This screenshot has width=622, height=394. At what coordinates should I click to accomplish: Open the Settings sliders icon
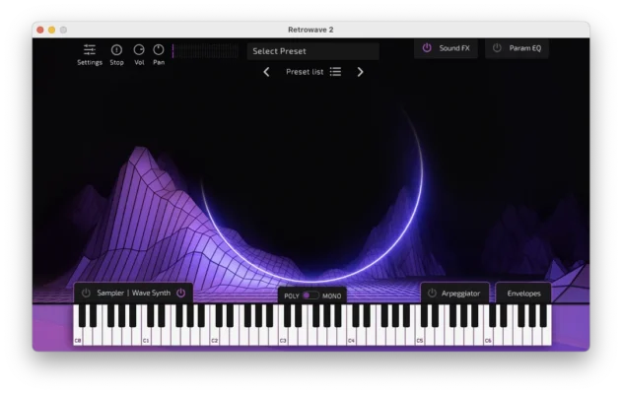tap(90, 50)
